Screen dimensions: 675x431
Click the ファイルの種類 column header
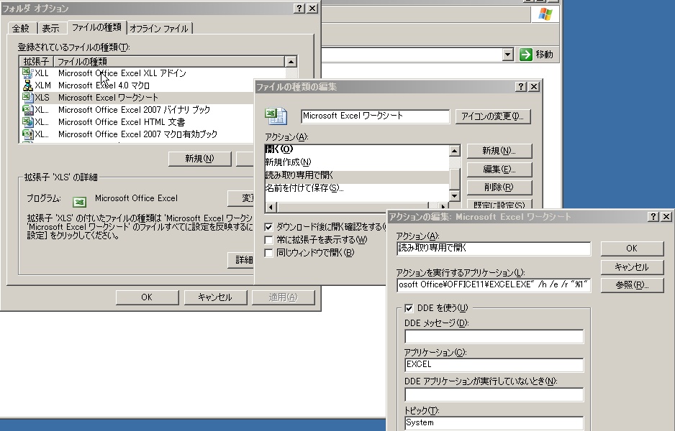coord(168,62)
